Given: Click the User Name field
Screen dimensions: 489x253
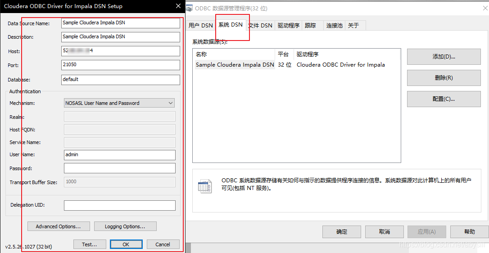Looking at the screenshot, I should [x=120, y=155].
